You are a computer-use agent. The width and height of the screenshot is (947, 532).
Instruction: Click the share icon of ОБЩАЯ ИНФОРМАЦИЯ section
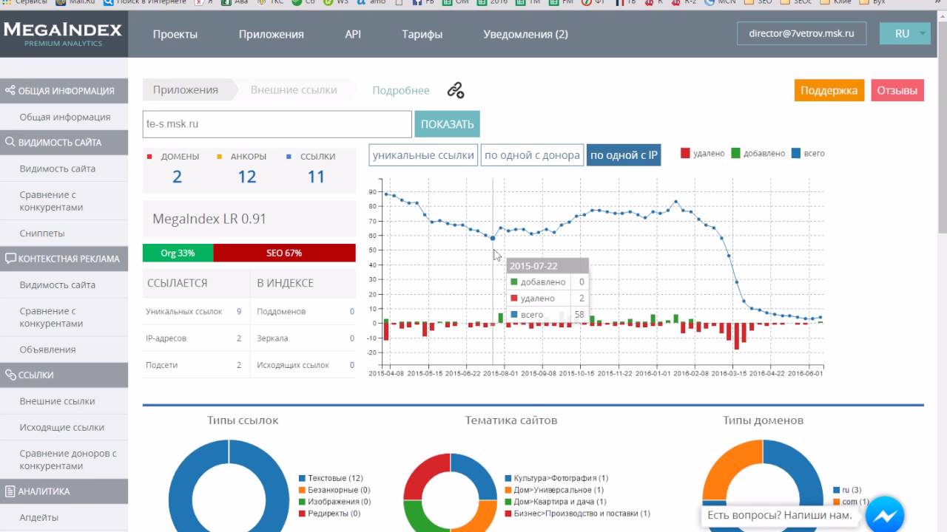10,91
